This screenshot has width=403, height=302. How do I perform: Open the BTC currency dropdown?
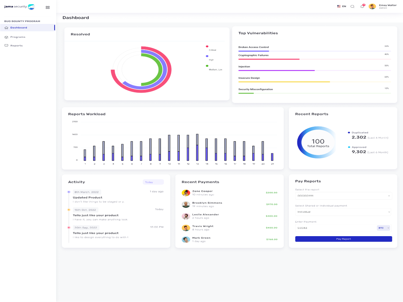(384, 228)
